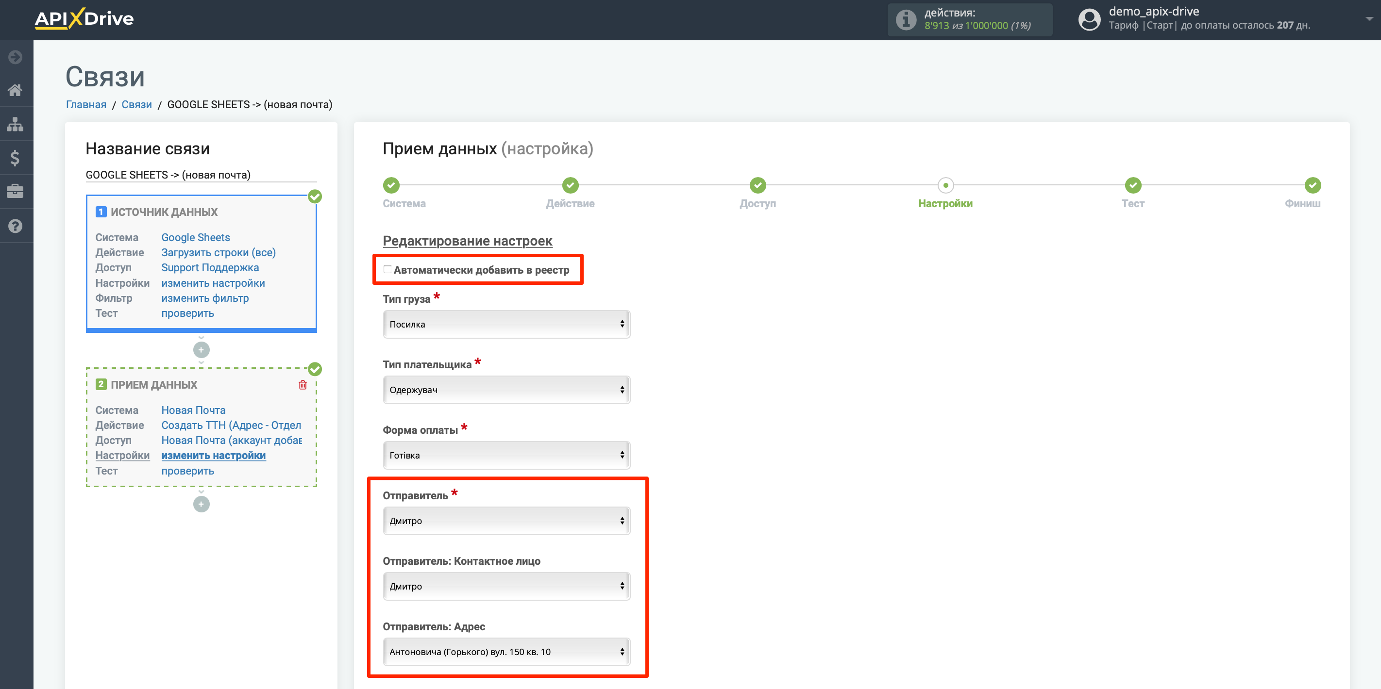Viewport: 1381px width, 689px height.
Task: Click green checkmark on ИСТОЧНИК ДАННЫХ block
Action: (x=315, y=197)
